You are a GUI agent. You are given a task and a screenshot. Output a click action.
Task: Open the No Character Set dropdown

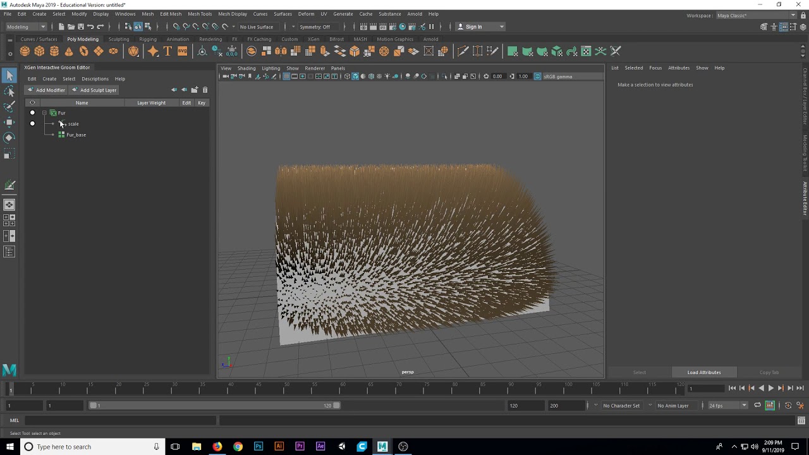(621, 406)
